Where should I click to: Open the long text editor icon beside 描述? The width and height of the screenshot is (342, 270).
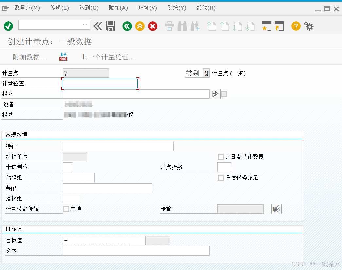click(215, 94)
